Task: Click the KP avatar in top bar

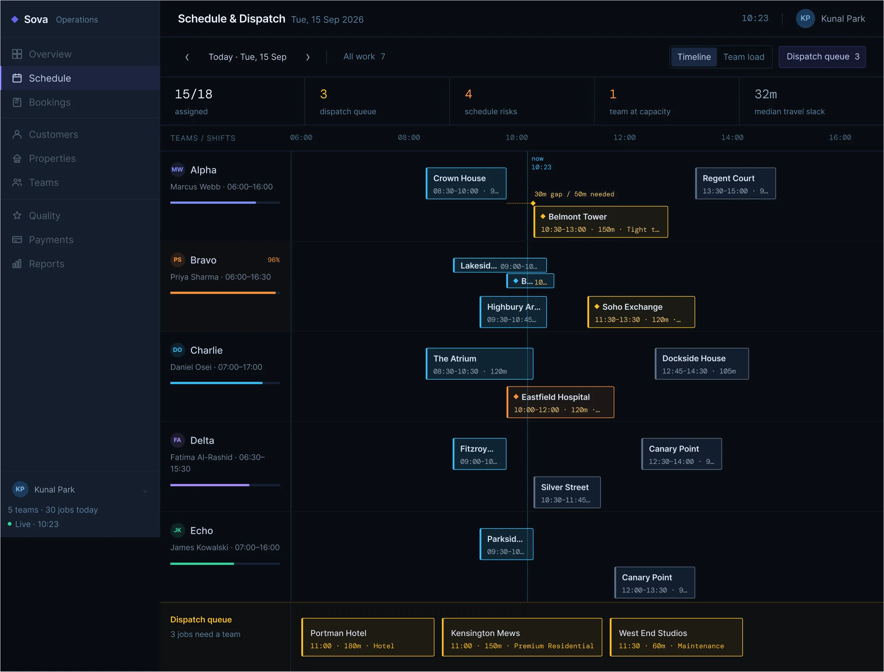Action: (805, 18)
